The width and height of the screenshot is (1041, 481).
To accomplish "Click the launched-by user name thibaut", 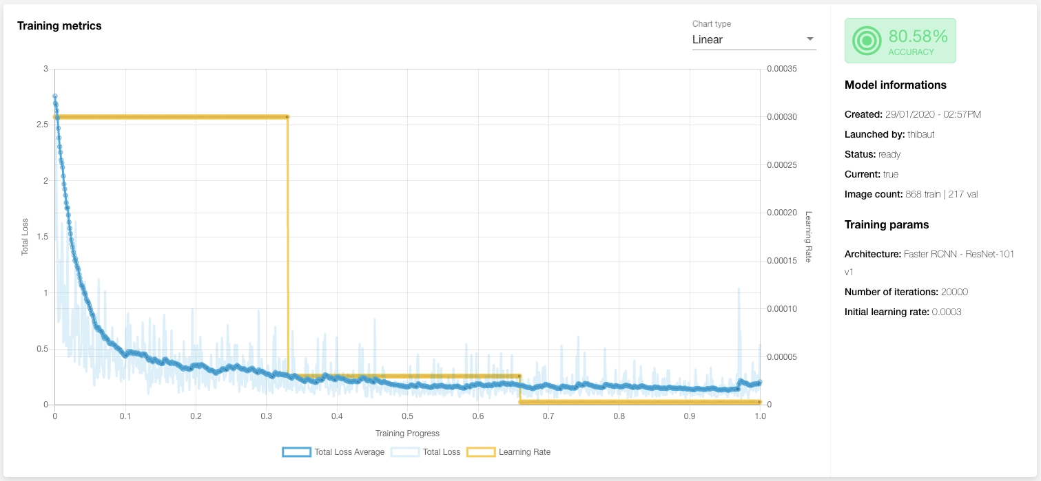I will click(x=922, y=135).
